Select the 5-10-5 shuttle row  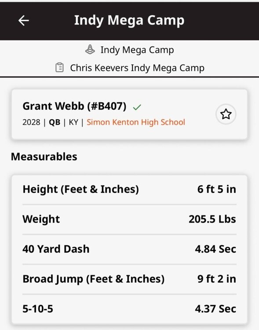coord(129,309)
